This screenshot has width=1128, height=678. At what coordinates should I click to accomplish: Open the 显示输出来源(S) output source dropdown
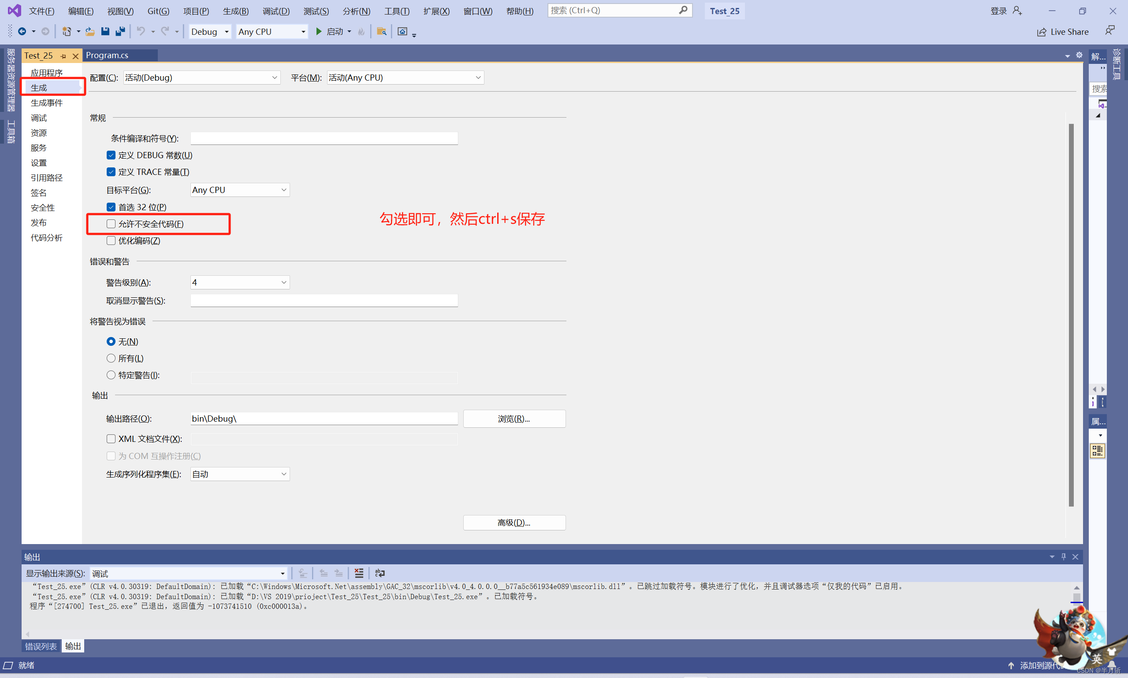(x=189, y=574)
